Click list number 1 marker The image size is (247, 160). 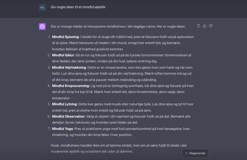click(x=49, y=37)
